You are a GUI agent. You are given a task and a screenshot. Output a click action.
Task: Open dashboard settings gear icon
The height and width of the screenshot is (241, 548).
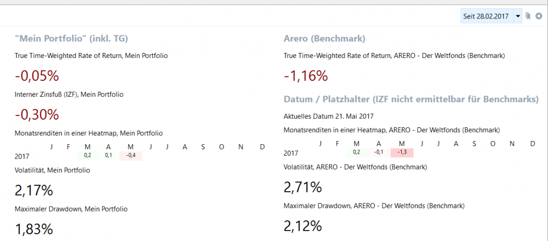(539, 16)
